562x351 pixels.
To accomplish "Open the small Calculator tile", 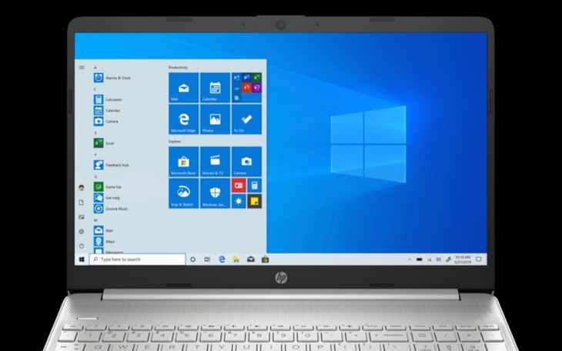I will click(255, 186).
